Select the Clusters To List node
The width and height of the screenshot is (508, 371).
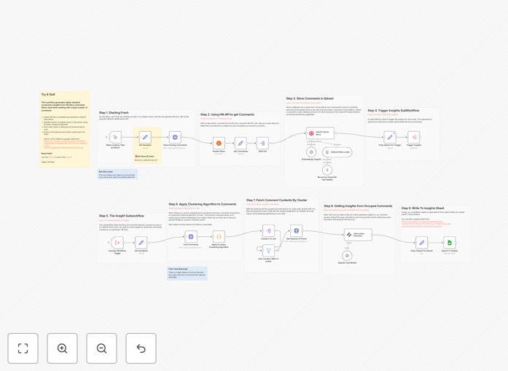tap(268, 231)
